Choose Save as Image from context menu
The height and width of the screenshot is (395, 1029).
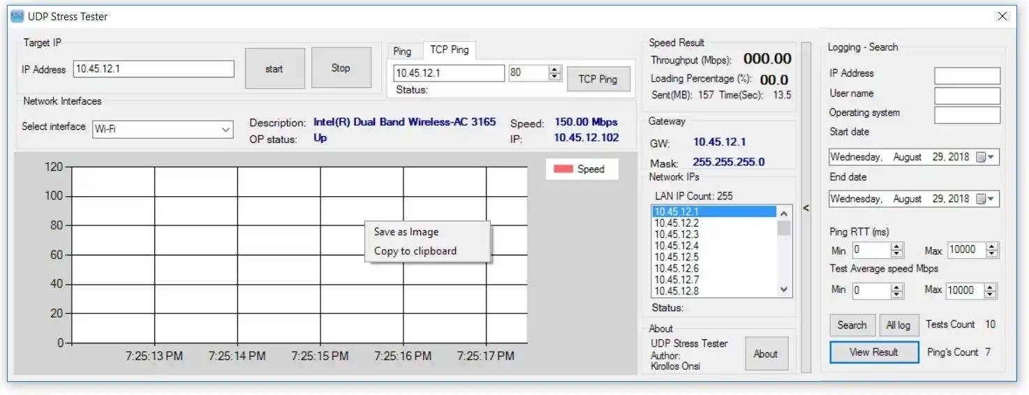click(x=427, y=232)
